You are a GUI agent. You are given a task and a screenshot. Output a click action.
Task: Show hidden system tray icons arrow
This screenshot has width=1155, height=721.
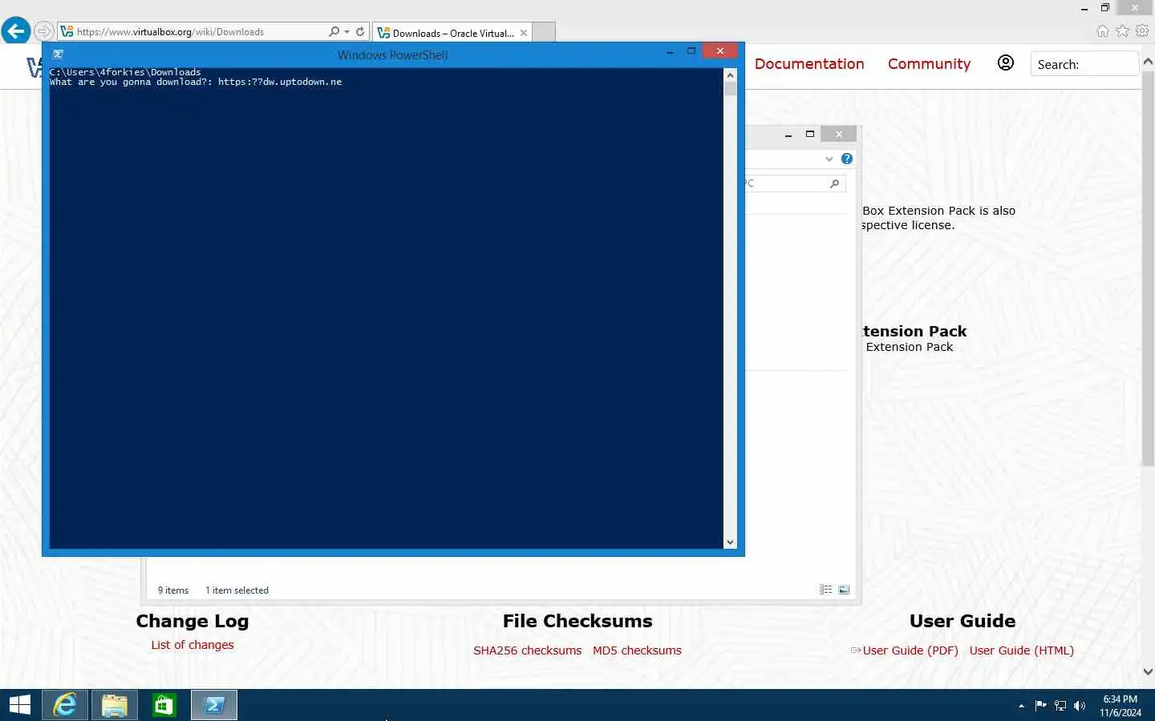pyautogui.click(x=1021, y=706)
